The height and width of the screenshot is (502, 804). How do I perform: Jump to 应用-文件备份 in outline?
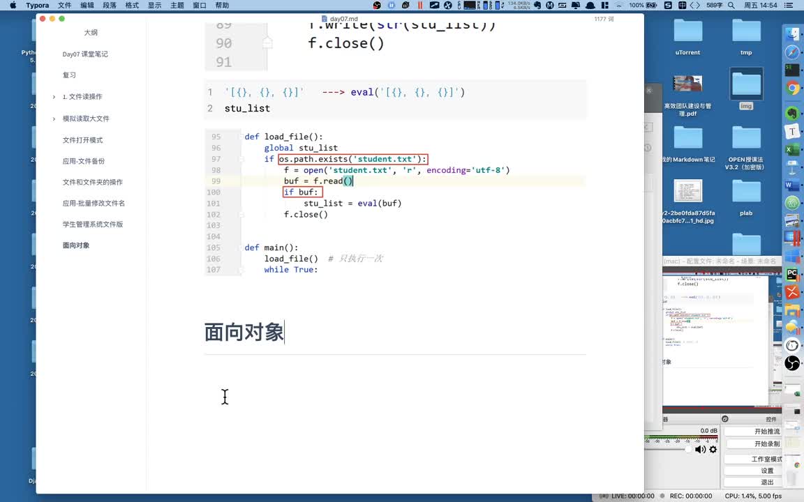tap(84, 161)
